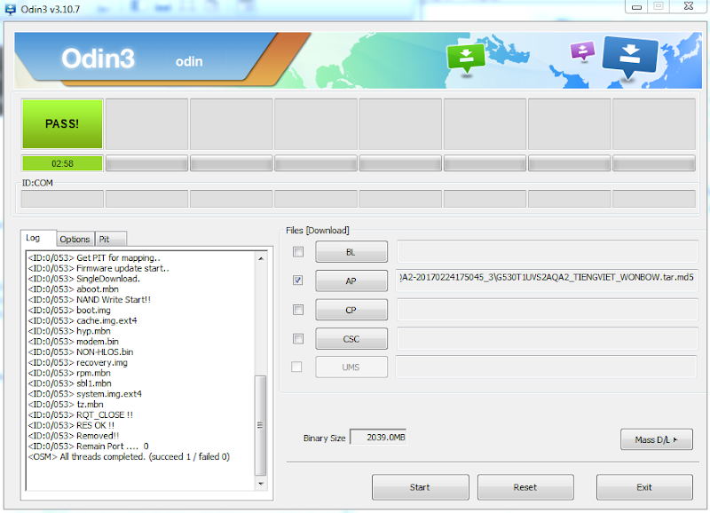Viewport: 710px width, 513px height.
Task: Click the log scrollbar thumb
Action: click(261, 425)
